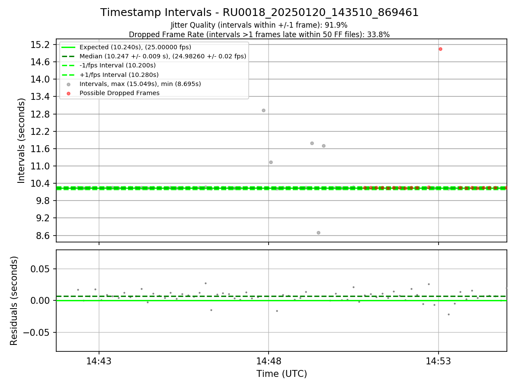Click the y-axis tick label '15.2'

(41, 45)
